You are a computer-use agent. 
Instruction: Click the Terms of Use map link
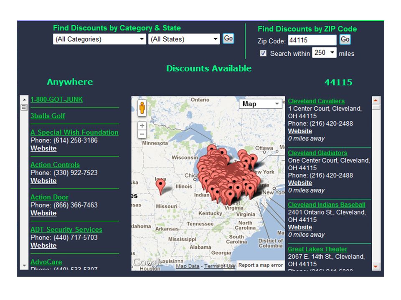(x=219, y=266)
